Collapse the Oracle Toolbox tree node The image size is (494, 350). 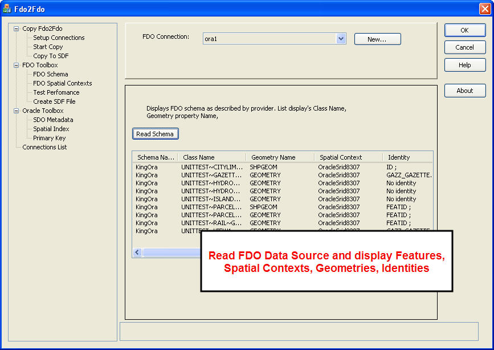pos(16,111)
